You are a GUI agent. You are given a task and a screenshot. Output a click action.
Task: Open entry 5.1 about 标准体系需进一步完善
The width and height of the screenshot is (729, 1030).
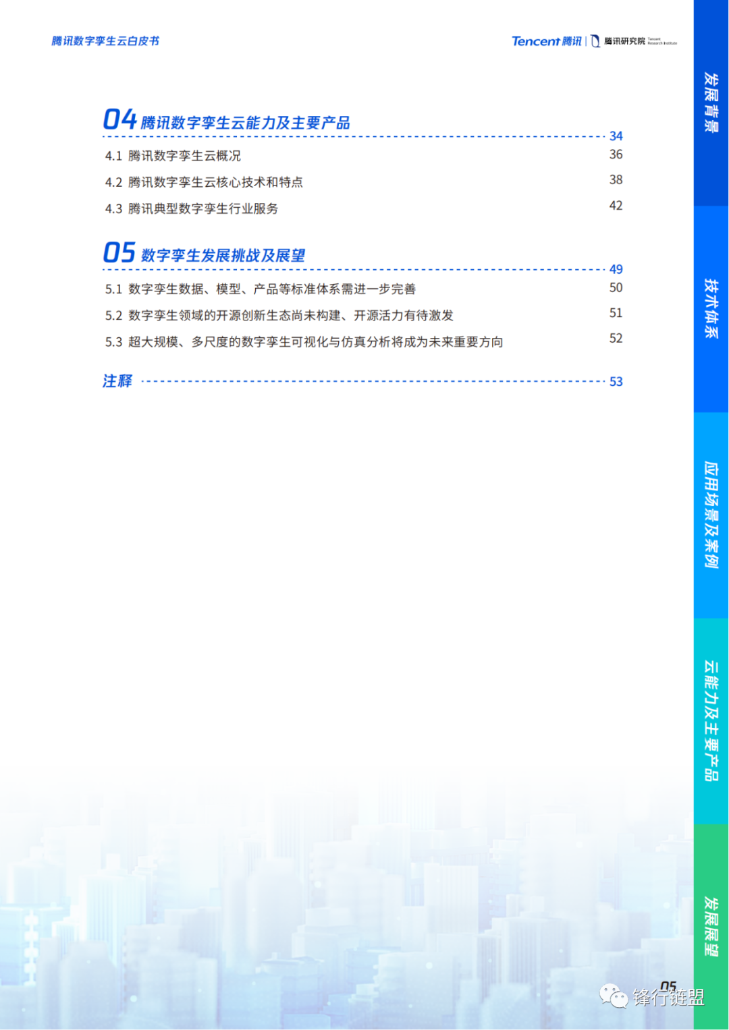click(x=261, y=289)
